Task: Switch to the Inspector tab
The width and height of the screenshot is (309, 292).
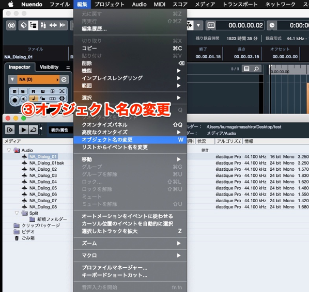Action: [20, 67]
